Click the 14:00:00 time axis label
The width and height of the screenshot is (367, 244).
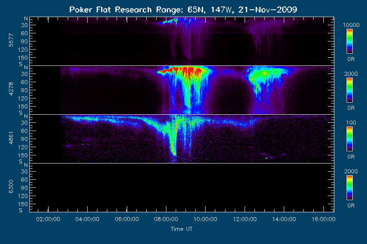[284, 219]
